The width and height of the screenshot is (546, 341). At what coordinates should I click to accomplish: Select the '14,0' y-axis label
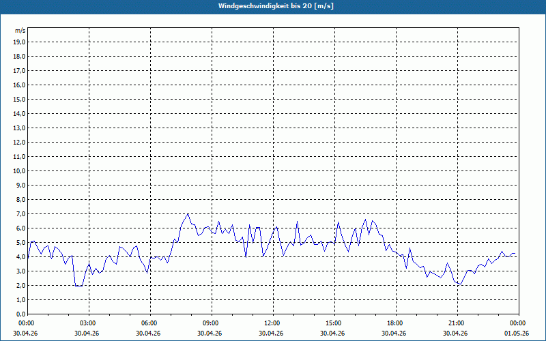click(20, 113)
